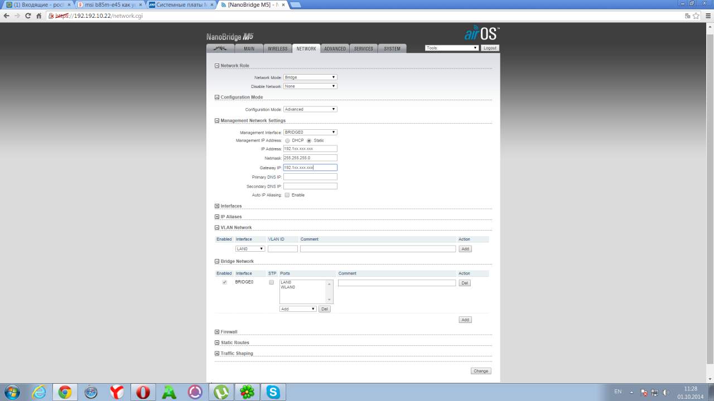Open Opera from the taskbar

pyautogui.click(x=143, y=392)
